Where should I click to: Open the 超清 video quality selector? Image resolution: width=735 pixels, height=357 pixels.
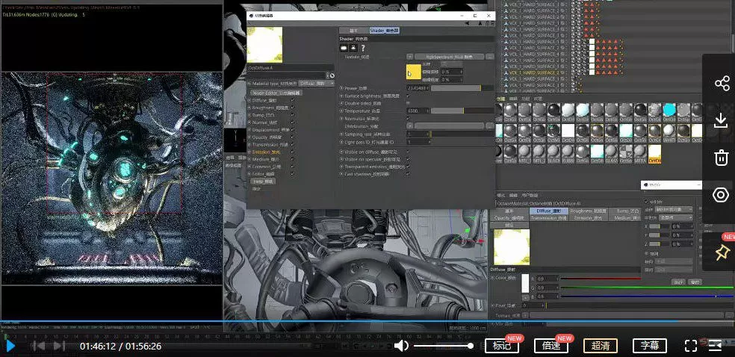pos(601,345)
